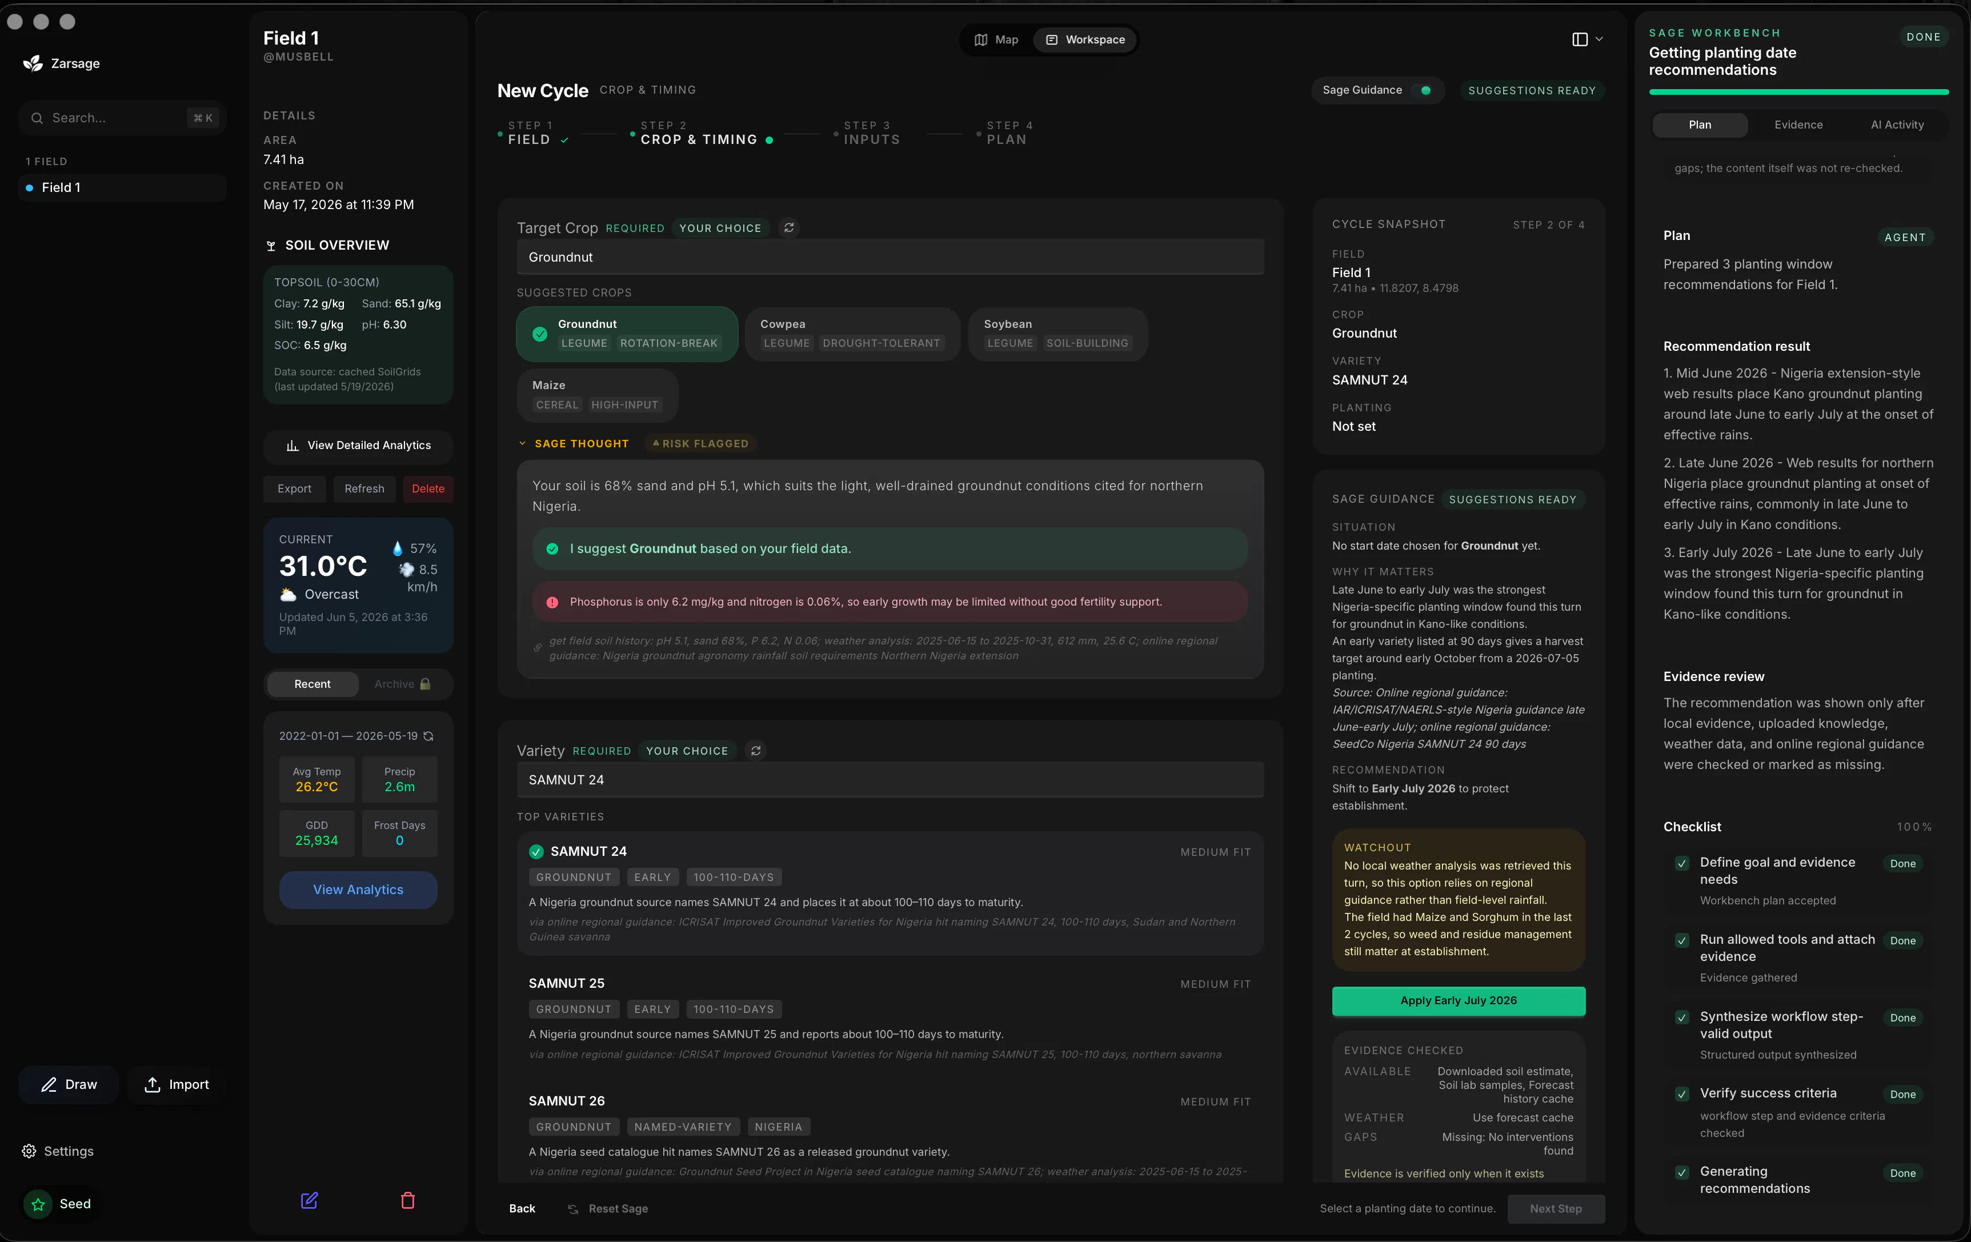This screenshot has width=1971, height=1242.
Task: Click the soil overview trophy icon
Action: point(271,246)
